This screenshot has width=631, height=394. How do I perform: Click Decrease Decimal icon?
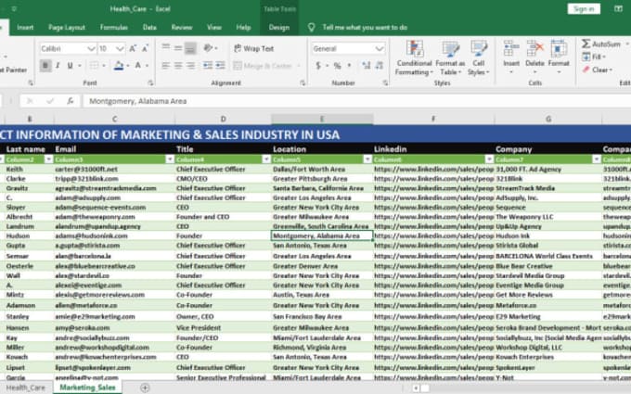(x=380, y=66)
